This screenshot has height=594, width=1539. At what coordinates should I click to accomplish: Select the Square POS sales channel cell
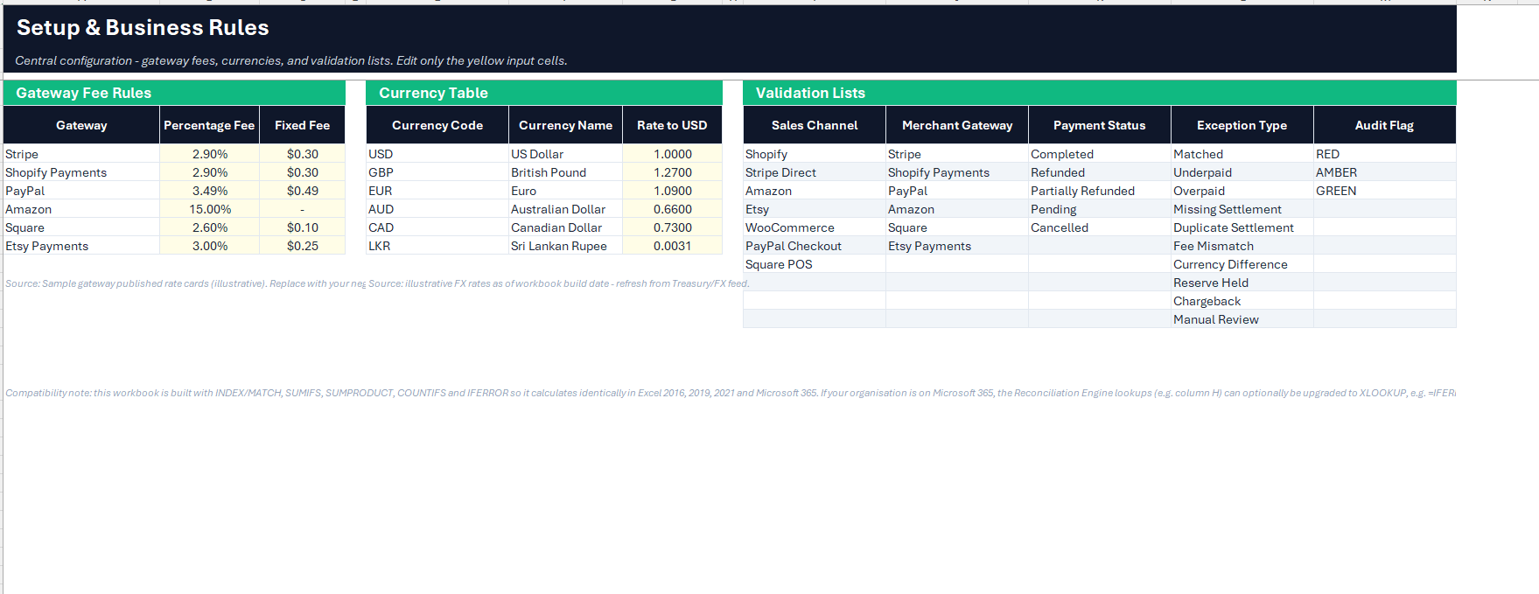coord(815,264)
